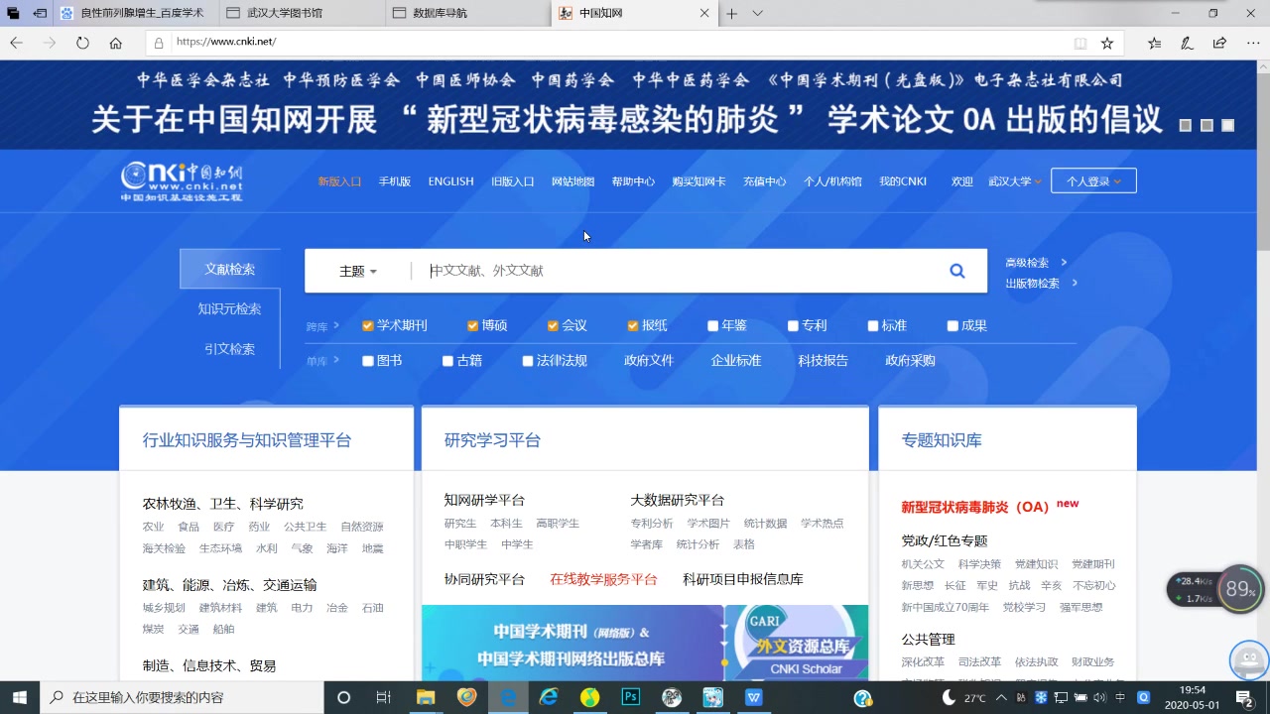Open the 充值中心 nav link

coord(764,181)
